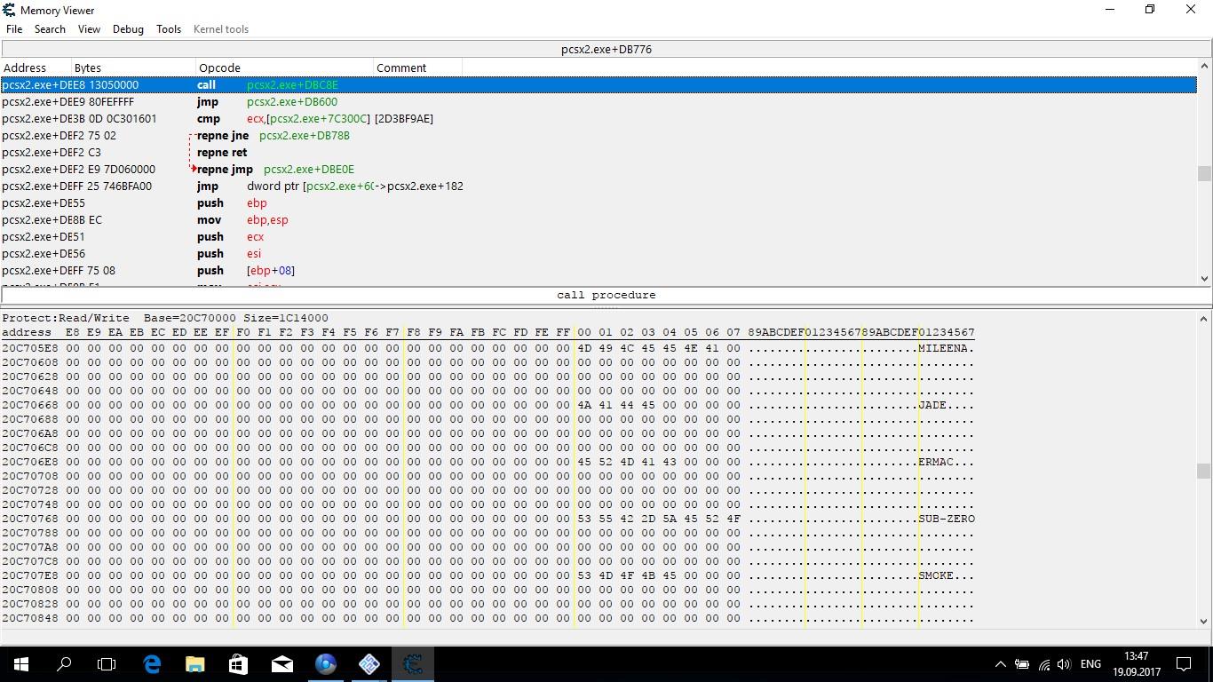Show hidden system tray icons

(1000, 663)
